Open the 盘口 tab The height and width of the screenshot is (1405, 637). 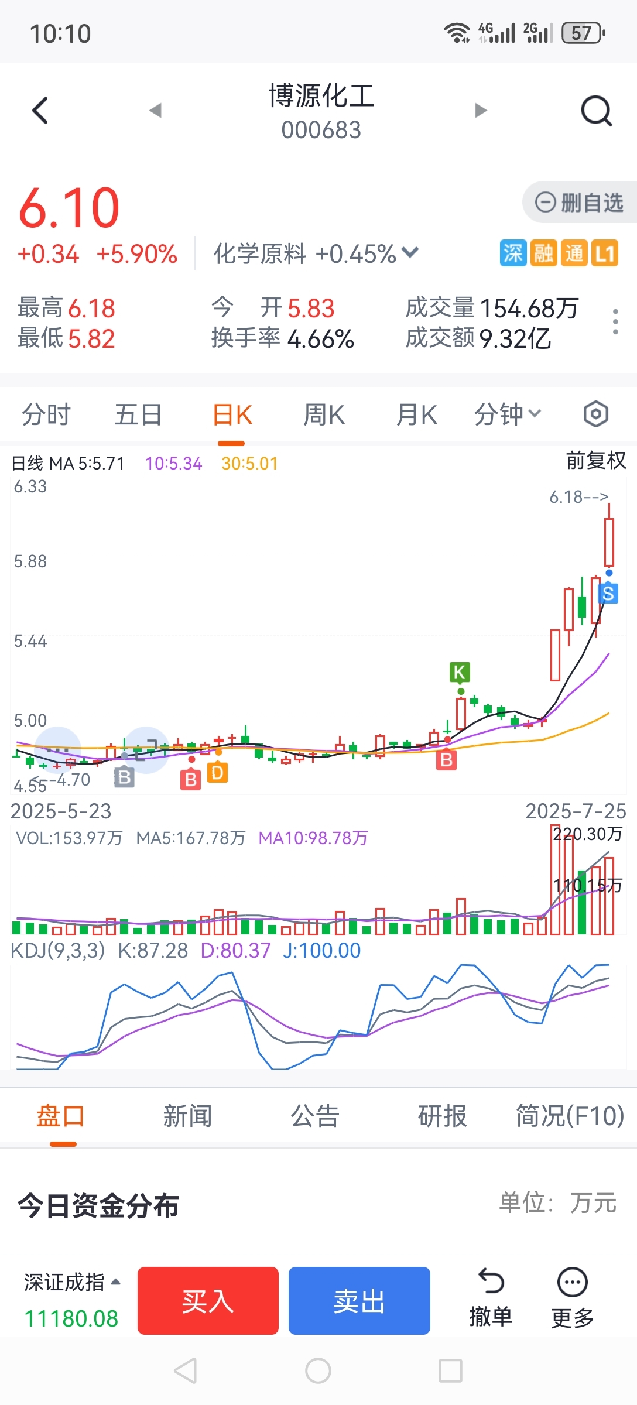(x=61, y=1116)
